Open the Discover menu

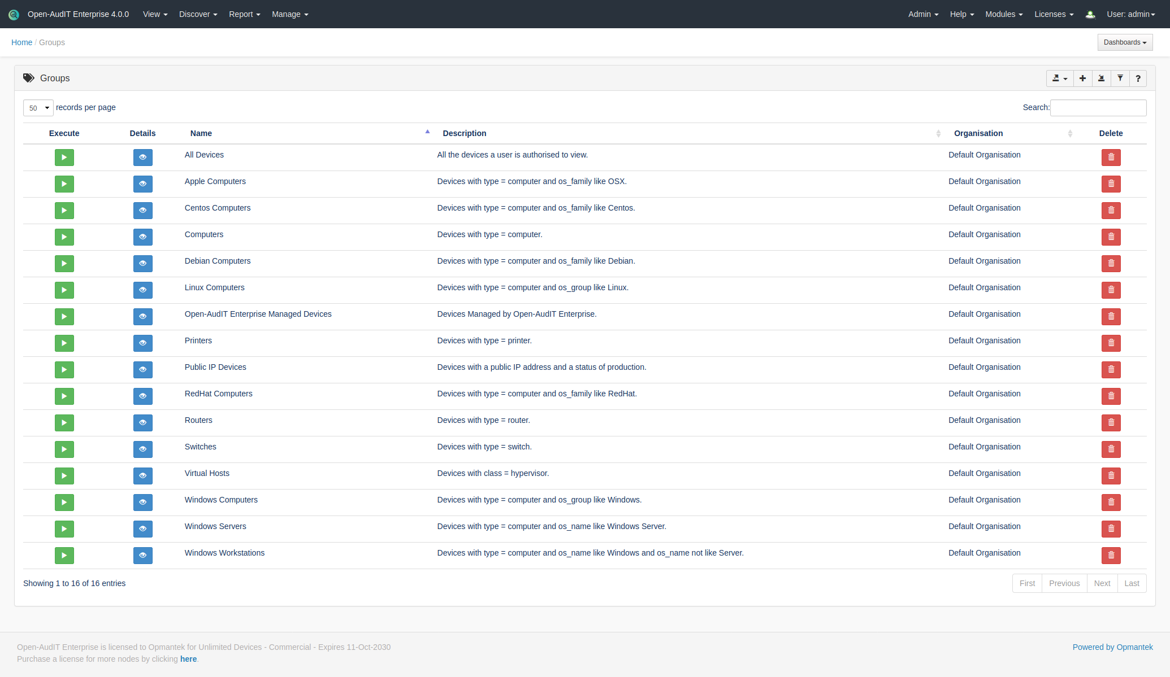pos(198,14)
